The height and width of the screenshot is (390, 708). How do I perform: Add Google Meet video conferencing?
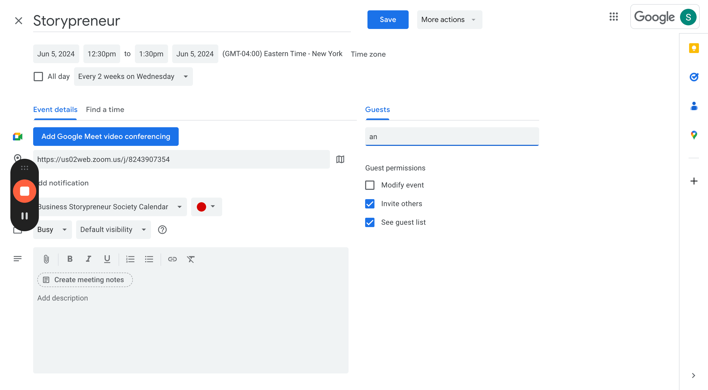106,136
